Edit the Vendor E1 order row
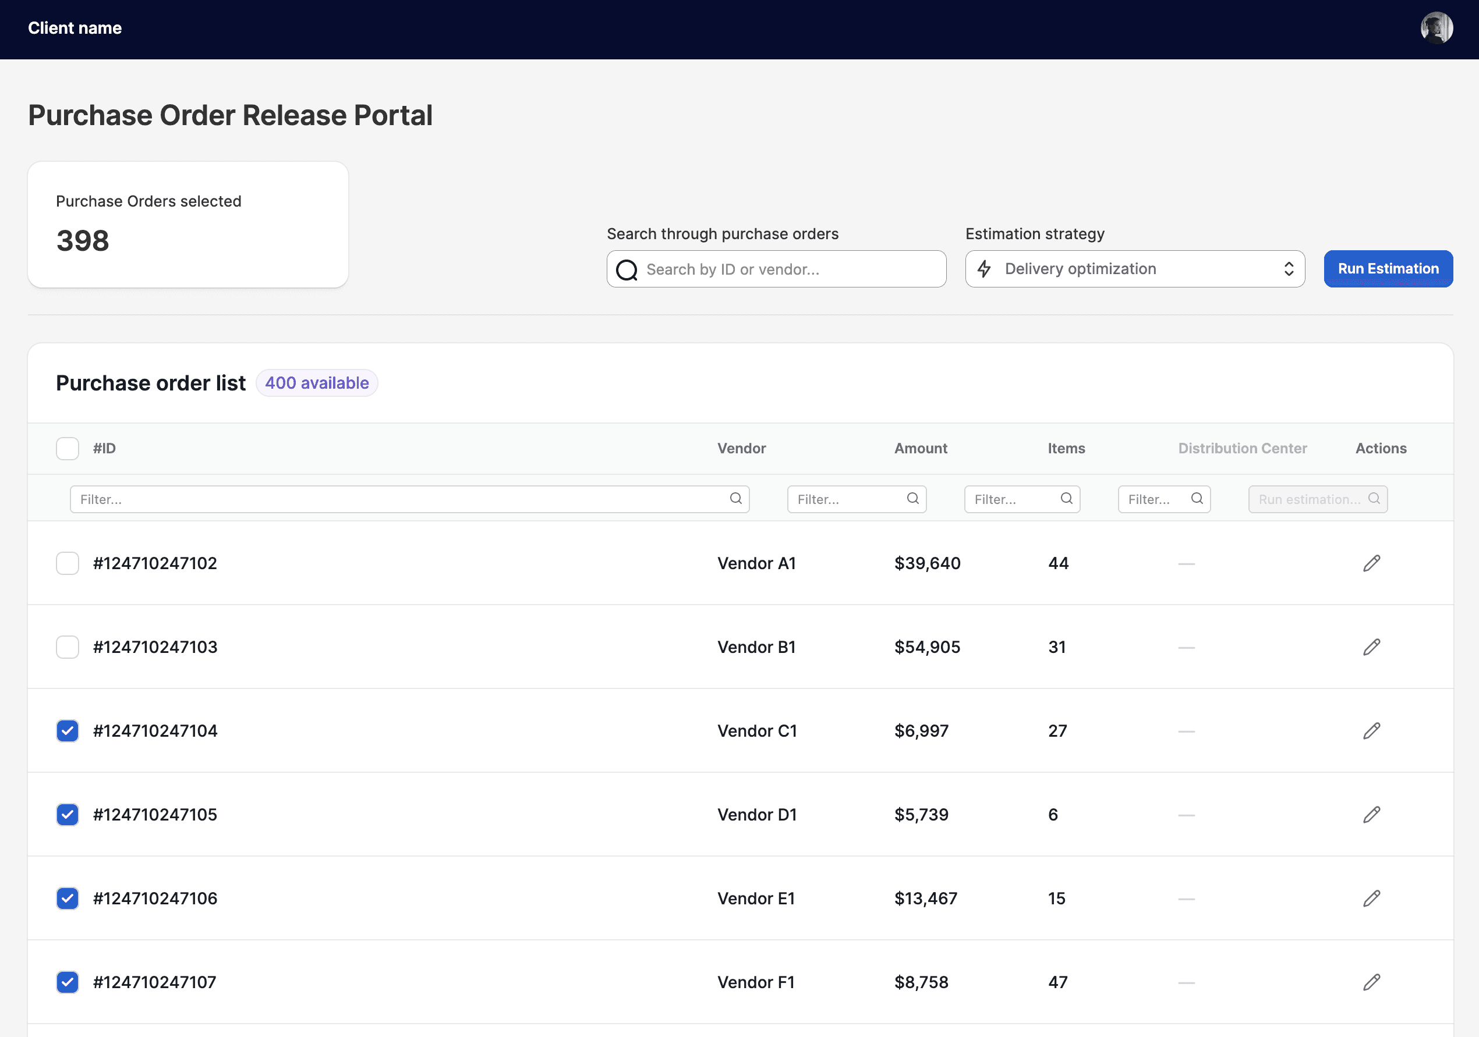This screenshot has width=1479, height=1037. tap(1371, 898)
